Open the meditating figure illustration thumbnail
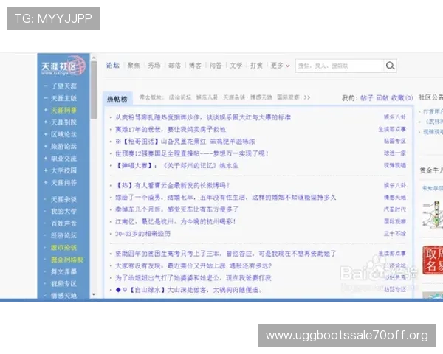Viewport: 443px width, 354px height. [433, 215]
